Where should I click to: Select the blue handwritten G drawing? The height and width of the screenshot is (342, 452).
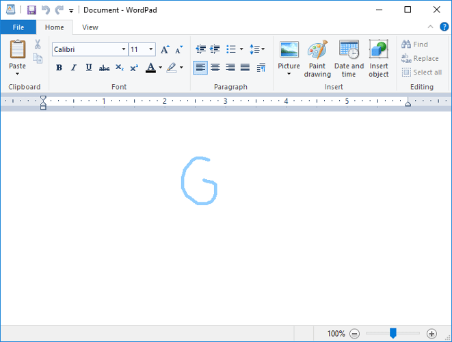pyautogui.click(x=199, y=181)
